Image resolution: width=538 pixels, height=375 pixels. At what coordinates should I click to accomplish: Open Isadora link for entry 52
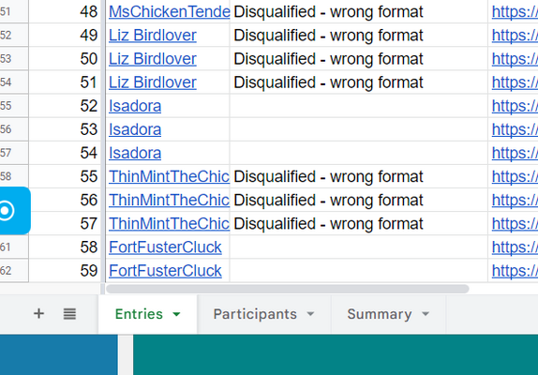135,106
